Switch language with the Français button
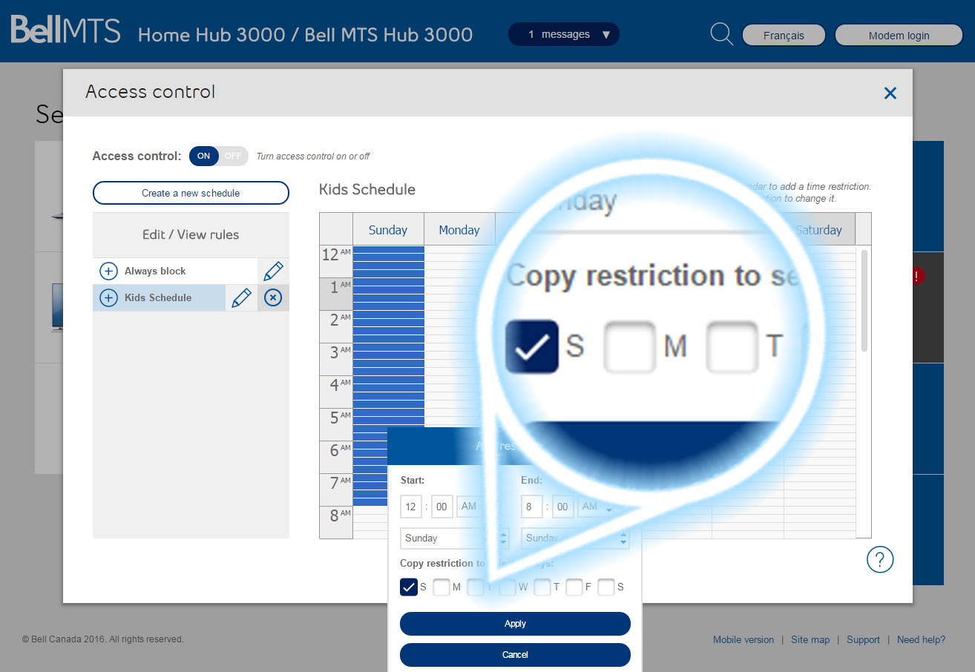 point(784,35)
